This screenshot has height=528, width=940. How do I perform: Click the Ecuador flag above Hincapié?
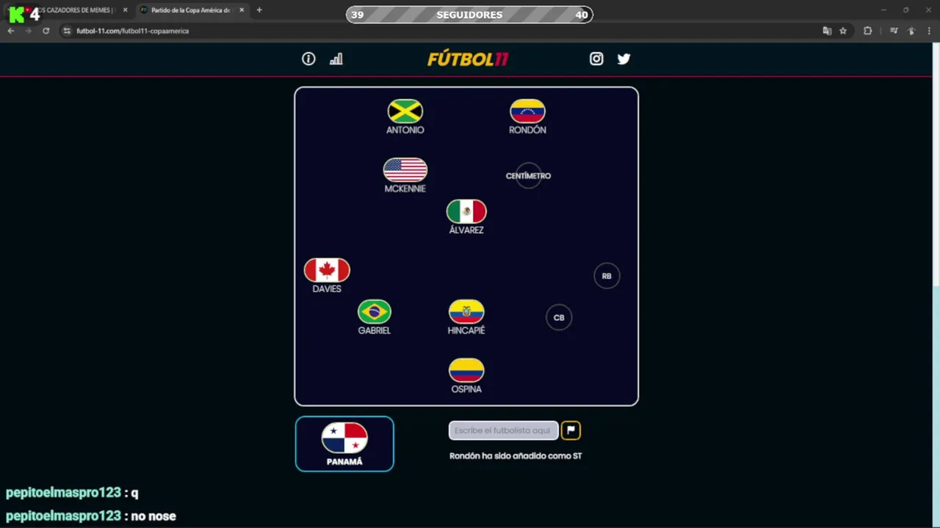(466, 312)
